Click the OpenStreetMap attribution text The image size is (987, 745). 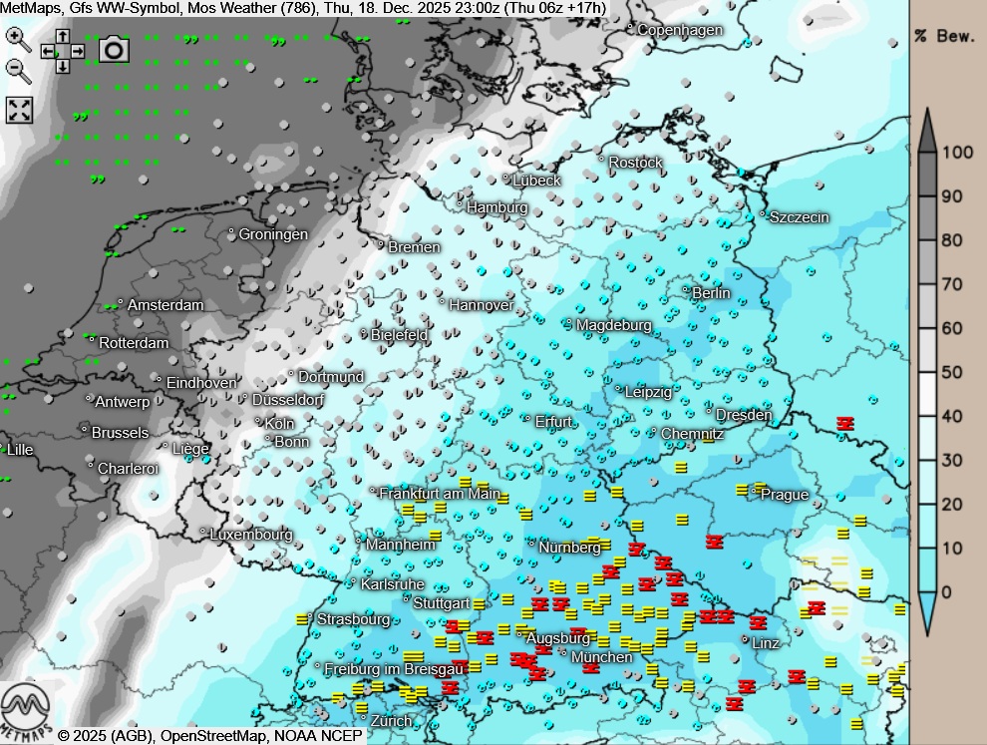211,736
